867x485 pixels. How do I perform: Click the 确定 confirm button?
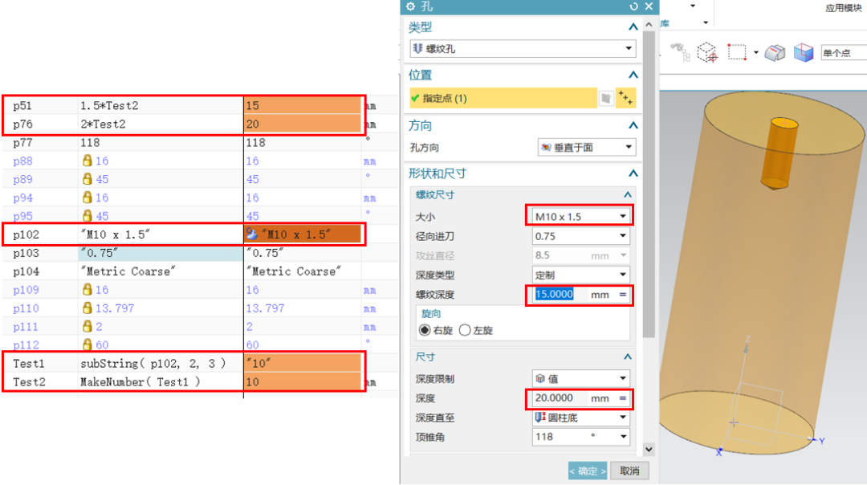click(587, 471)
